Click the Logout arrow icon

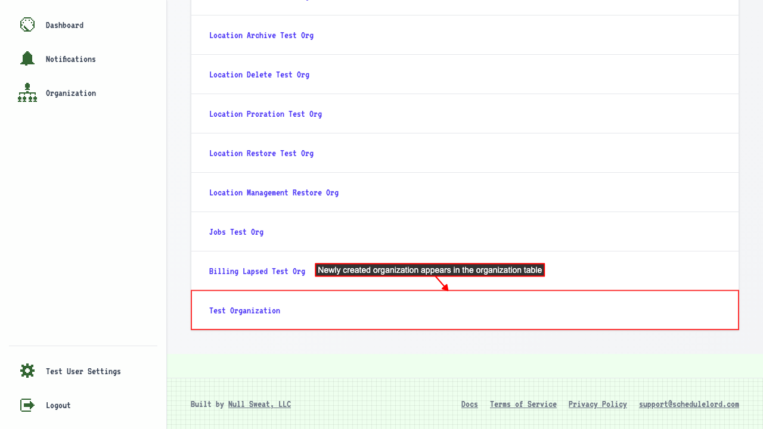click(27, 405)
